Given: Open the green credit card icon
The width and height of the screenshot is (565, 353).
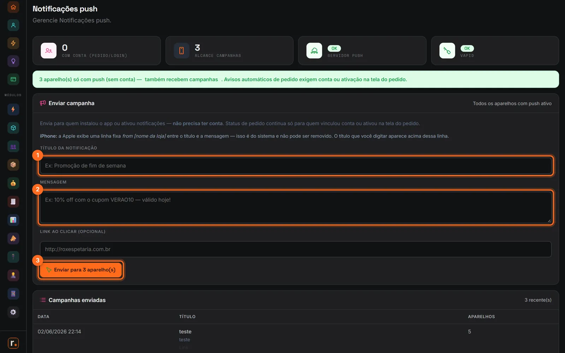Looking at the screenshot, I should (13, 79).
